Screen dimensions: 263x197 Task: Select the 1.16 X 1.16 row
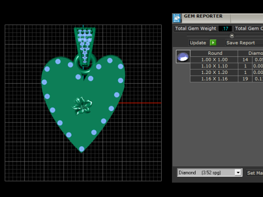point(226,79)
